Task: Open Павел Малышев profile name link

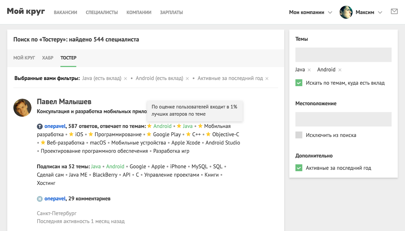Action: coord(64,102)
